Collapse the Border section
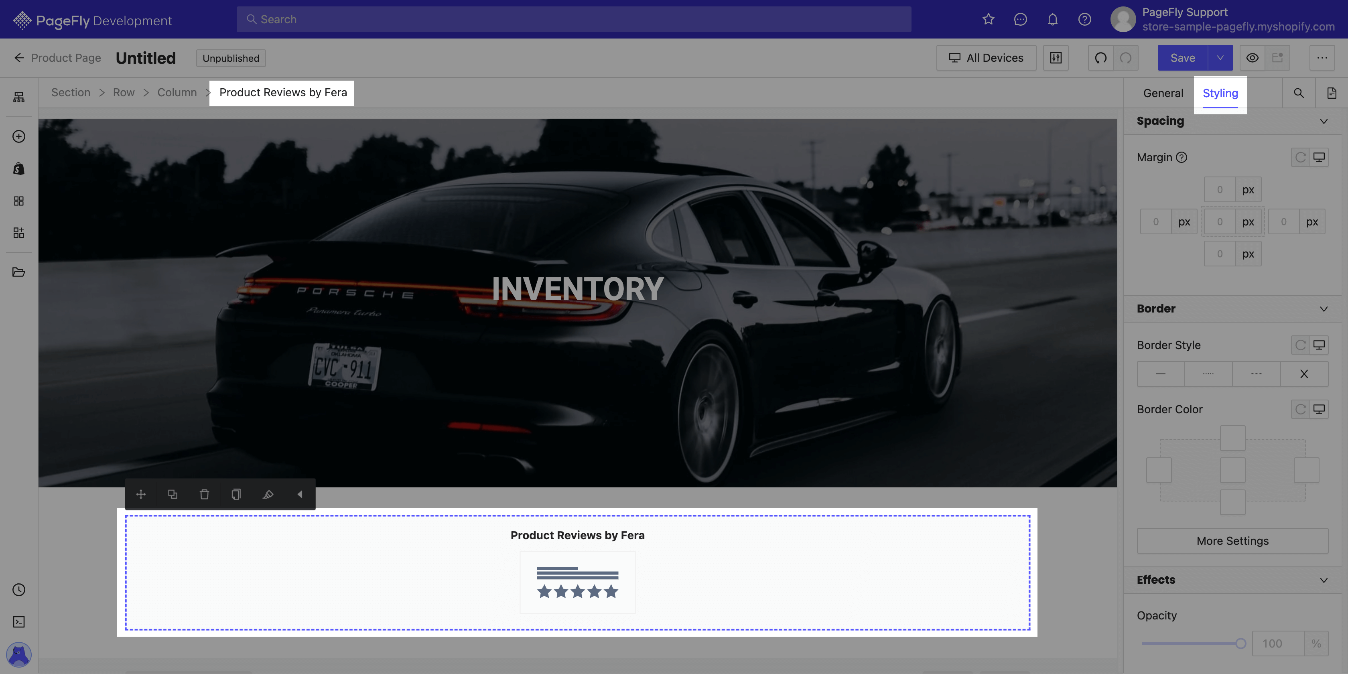This screenshot has height=674, width=1348. (x=1324, y=309)
